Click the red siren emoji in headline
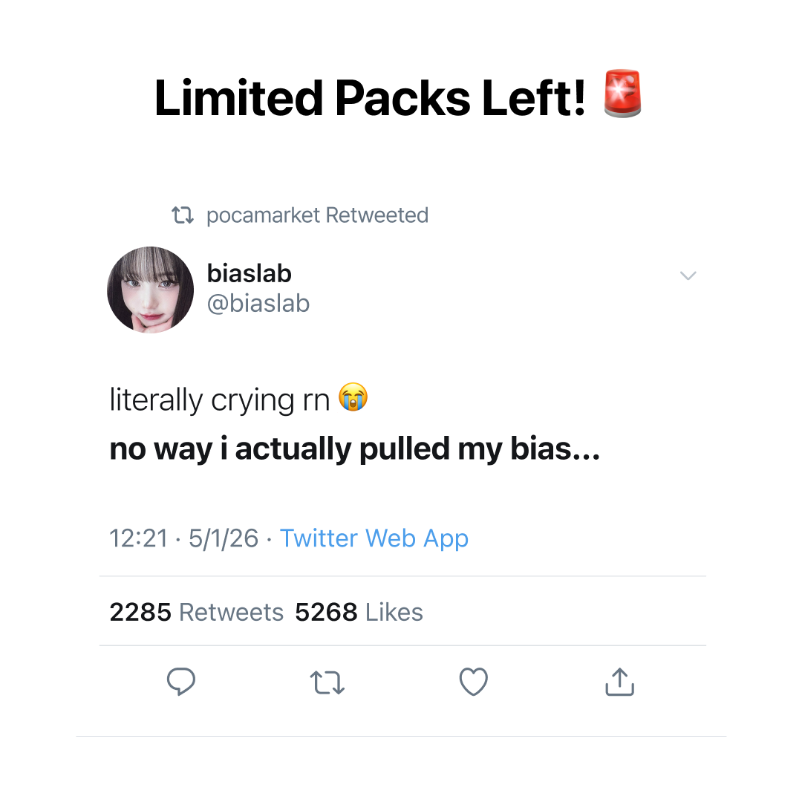The image size is (802, 802). (x=622, y=94)
